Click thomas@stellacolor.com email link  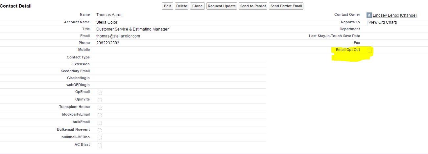pos(118,36)
